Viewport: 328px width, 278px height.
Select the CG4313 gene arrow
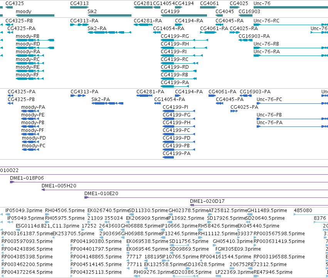[x=79, y=7]
